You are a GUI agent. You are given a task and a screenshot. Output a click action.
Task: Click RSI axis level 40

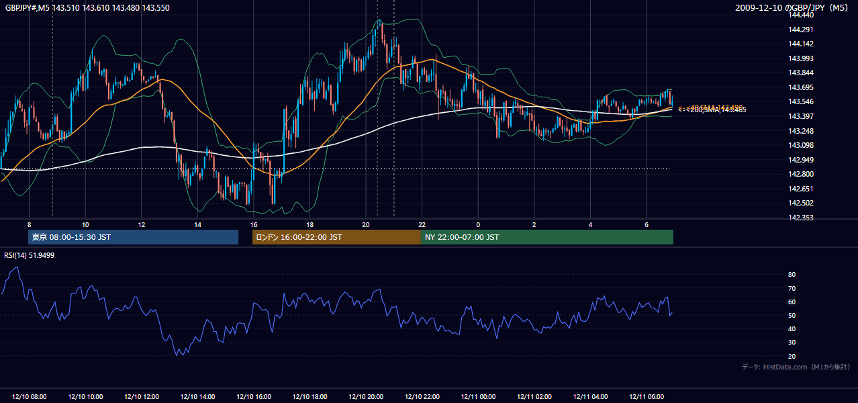(792, 328)
